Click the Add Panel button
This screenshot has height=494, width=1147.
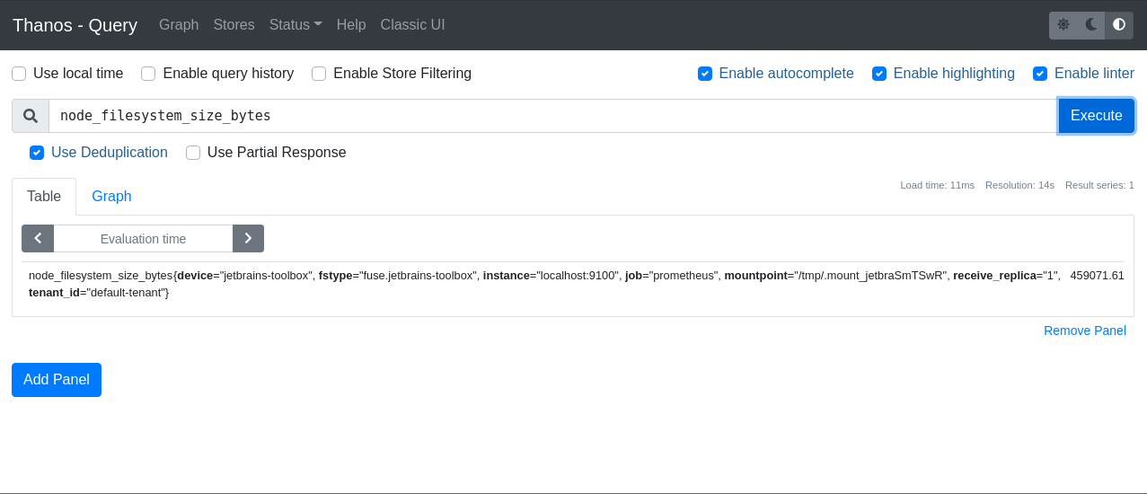click(x=57, y=380)
